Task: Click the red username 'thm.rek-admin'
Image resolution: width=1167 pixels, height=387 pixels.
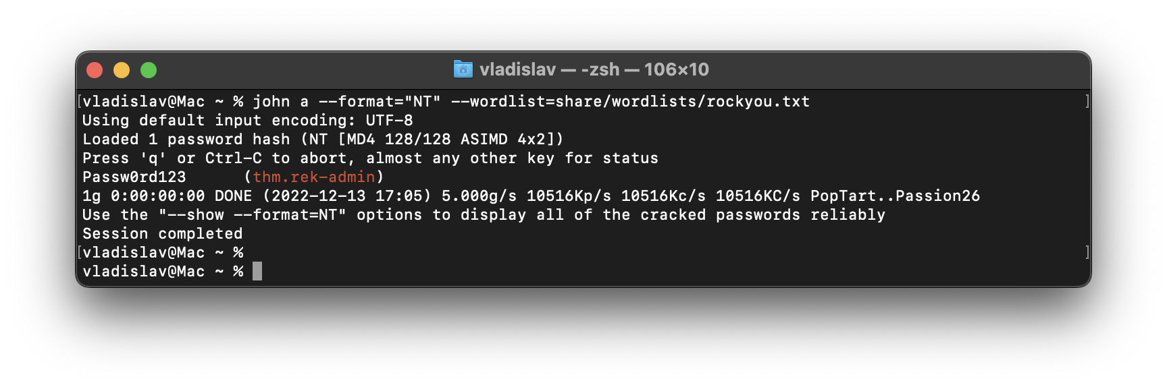Action: tap(314, 177)
